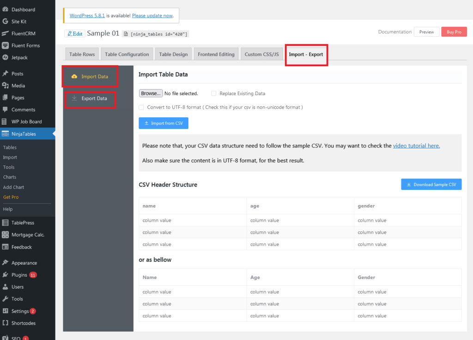
Task: Click the Download Sample CSV button
Action: click(431, 184)
